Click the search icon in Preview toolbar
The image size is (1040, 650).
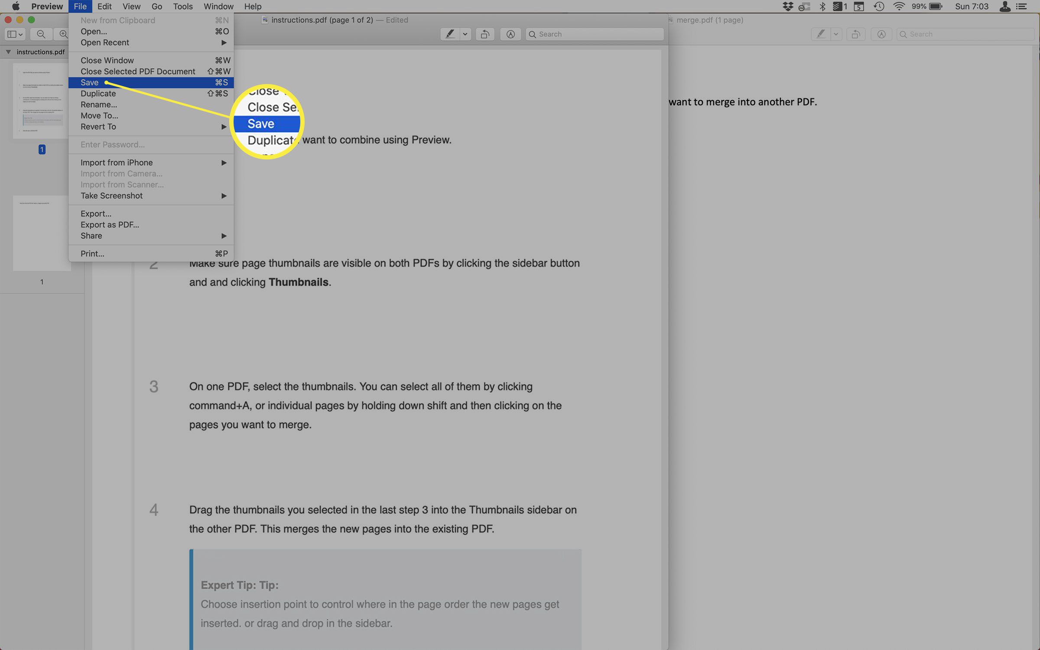click(x=535, y=34)
